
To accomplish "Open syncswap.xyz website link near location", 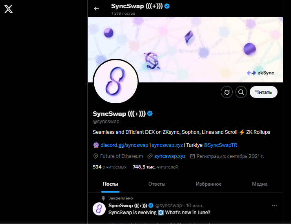I will (x=170, y=156).
